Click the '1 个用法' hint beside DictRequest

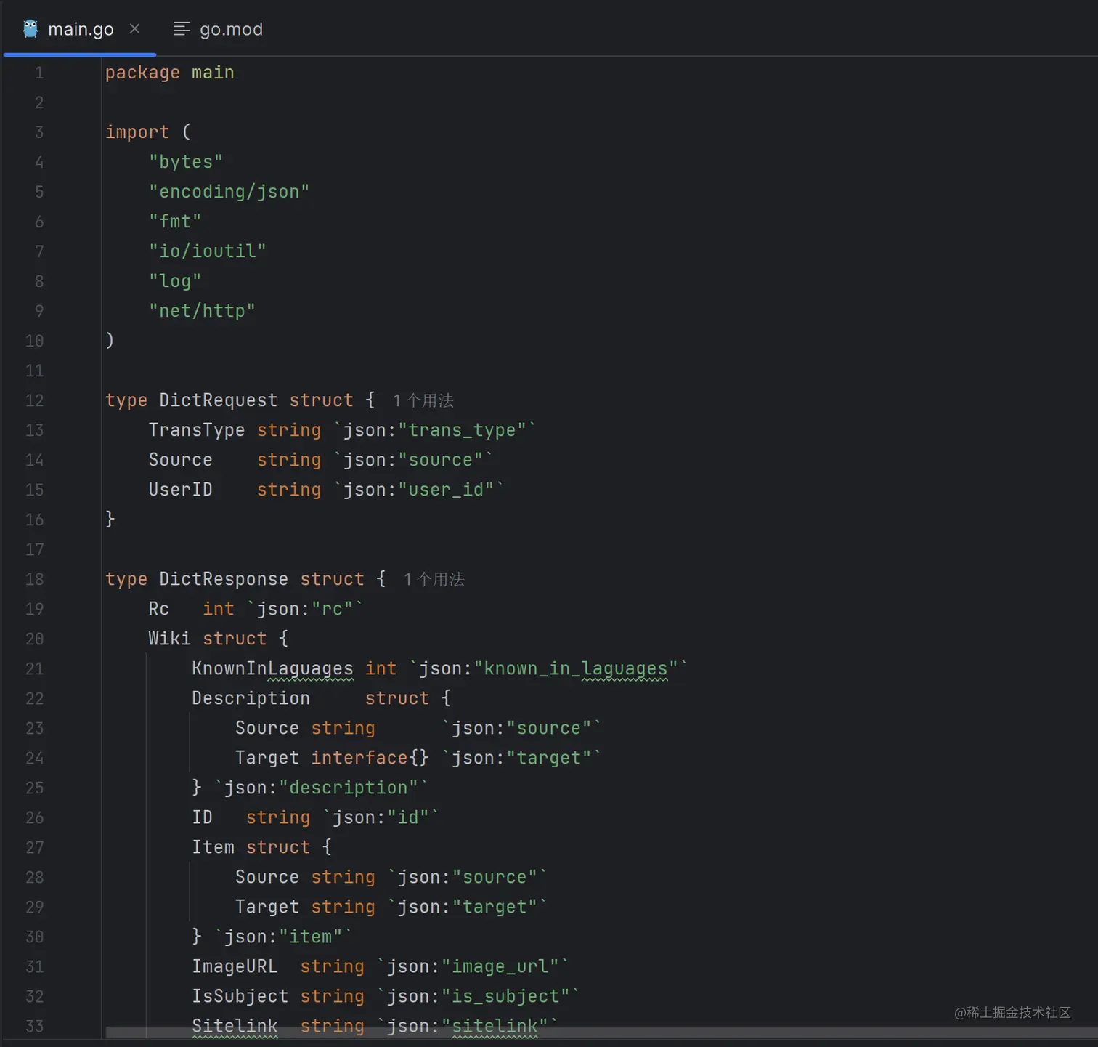tap(423, 400)
